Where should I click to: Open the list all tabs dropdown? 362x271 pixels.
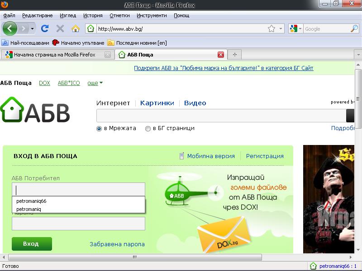(358, 55)
